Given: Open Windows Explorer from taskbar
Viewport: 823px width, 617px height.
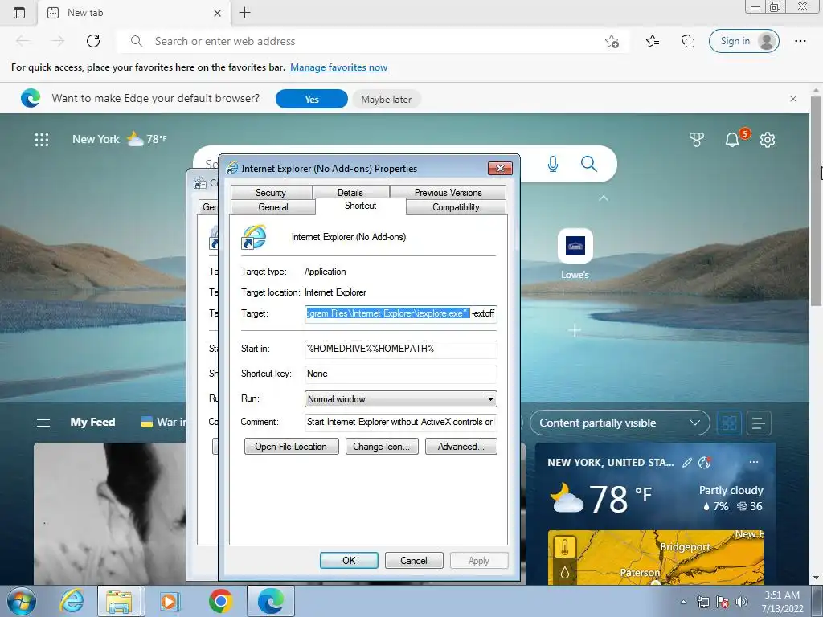Looking at the screenshot, I should click(x=119, y=601).
